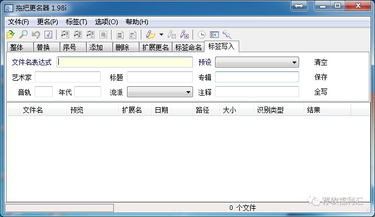This screenshot has width=375, height=217.
Task: Switch to the 标签命名 tab
Action: click(188, 47)
